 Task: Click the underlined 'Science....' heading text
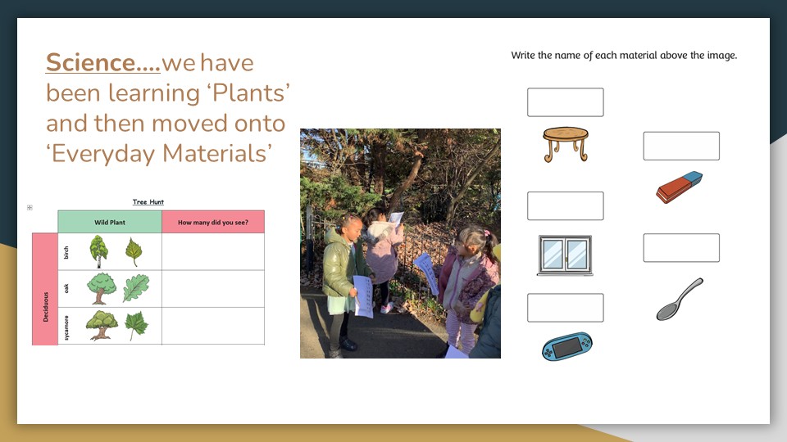(x=102, y=62)
